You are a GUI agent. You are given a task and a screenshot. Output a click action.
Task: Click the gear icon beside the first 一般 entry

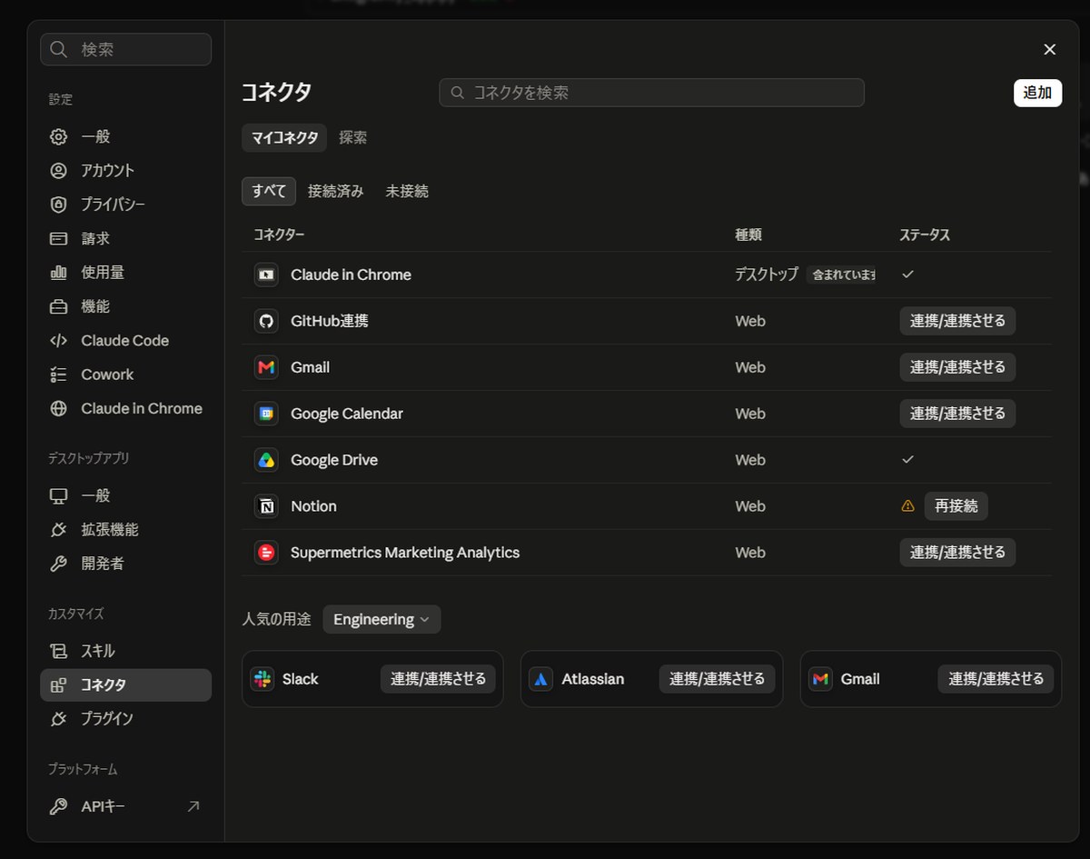click(59, 136)
